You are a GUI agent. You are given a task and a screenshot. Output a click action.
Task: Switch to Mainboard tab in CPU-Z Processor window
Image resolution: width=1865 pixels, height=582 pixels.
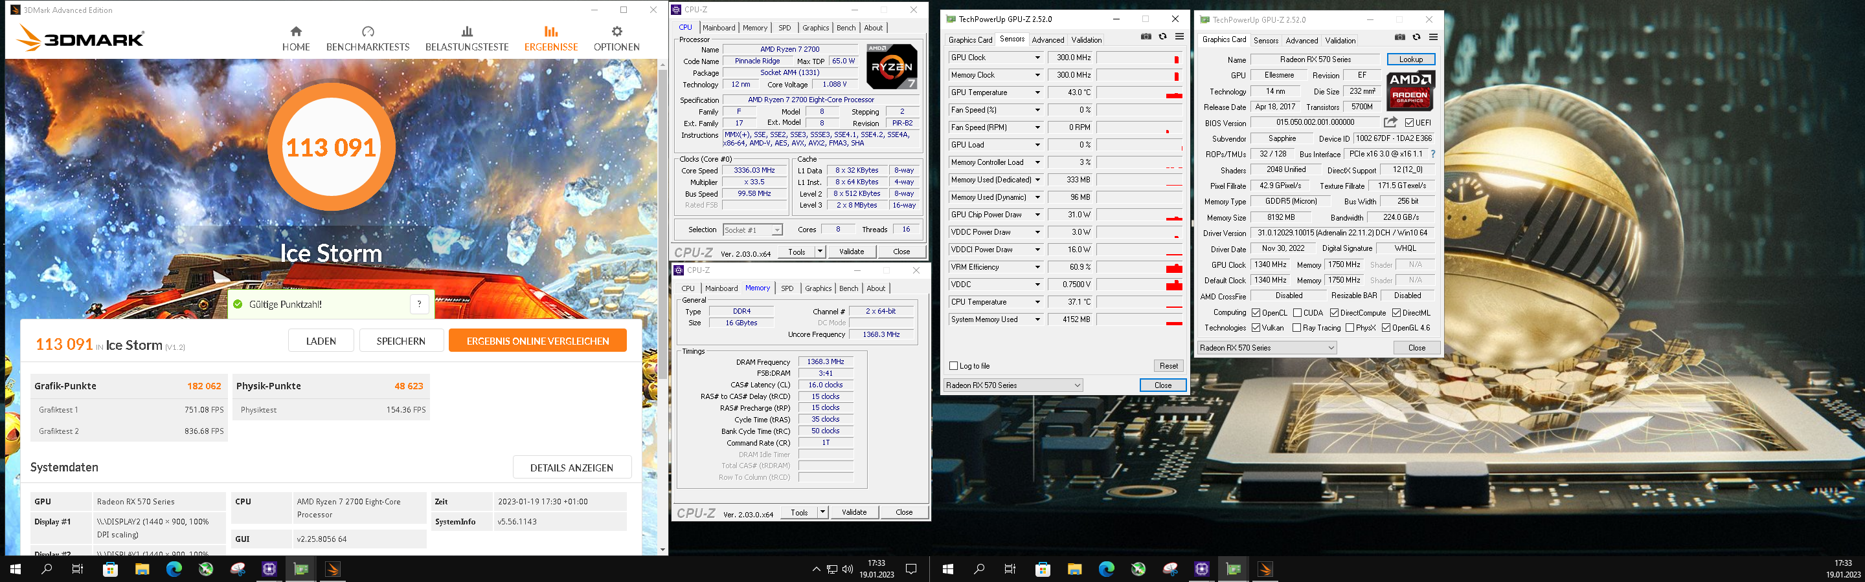(x=719, y=28)
